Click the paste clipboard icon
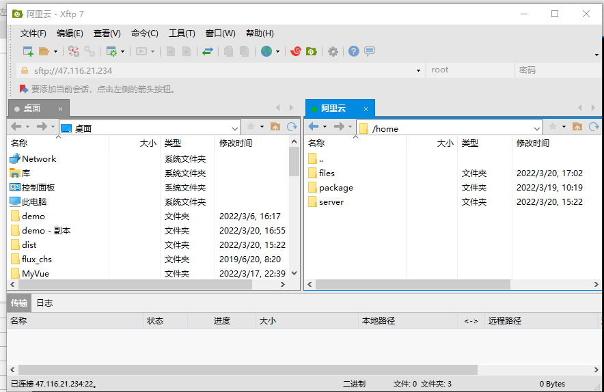This screenshot has width=604, height=392. tap(244, 51)
